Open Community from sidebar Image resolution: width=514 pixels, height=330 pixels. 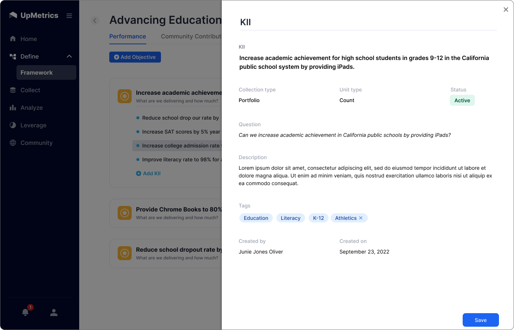(x=36, y=143)
